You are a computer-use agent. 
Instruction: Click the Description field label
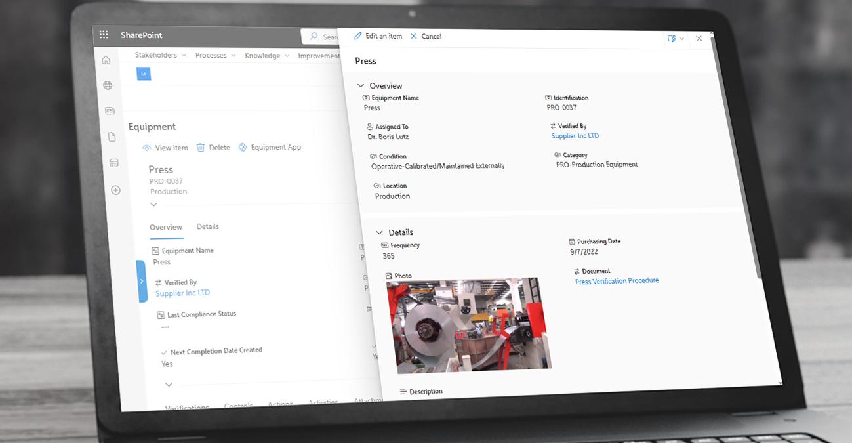click(x=426, y=392)
